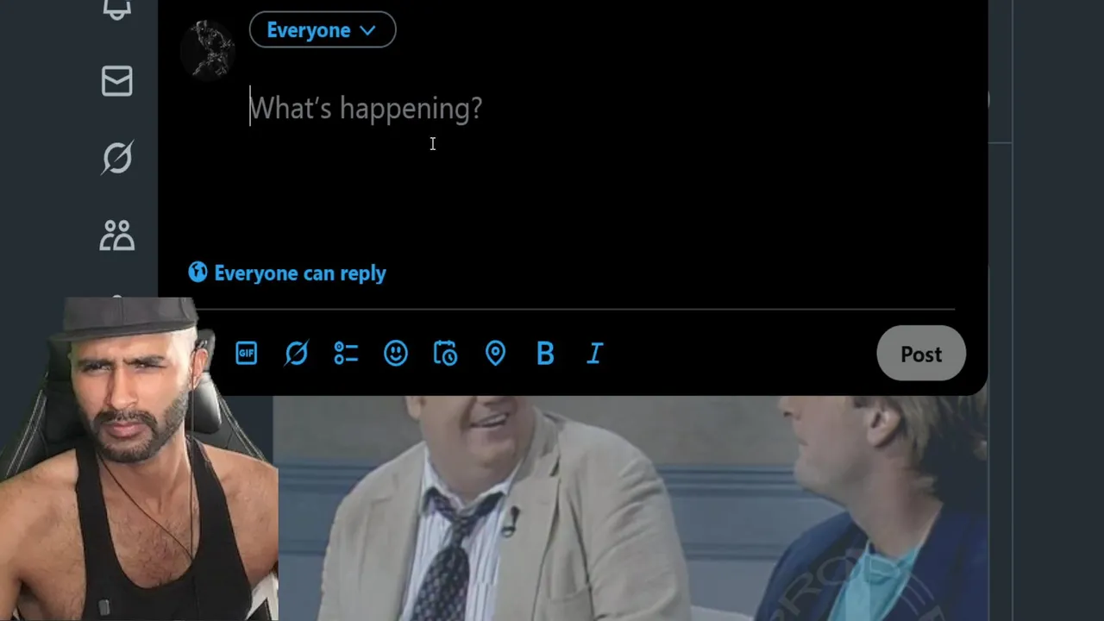Viewport: 1104px width, 621px height.
Task: Change who can reply via Everyone can reply
Action: [x=287, y=273]
